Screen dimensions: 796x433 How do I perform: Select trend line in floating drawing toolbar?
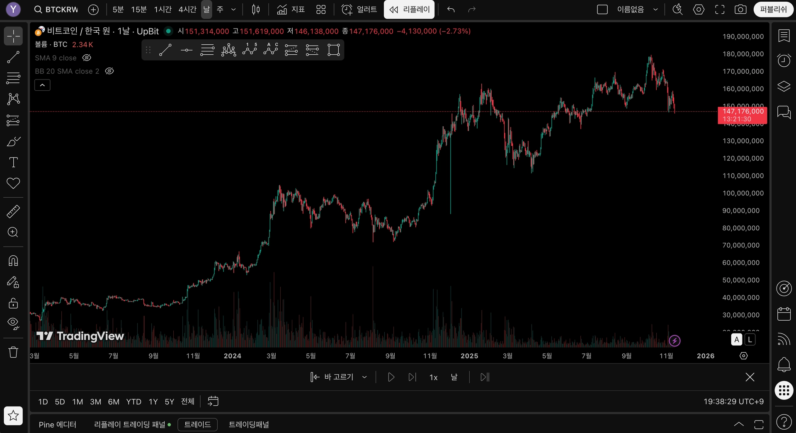pos(165,50)
